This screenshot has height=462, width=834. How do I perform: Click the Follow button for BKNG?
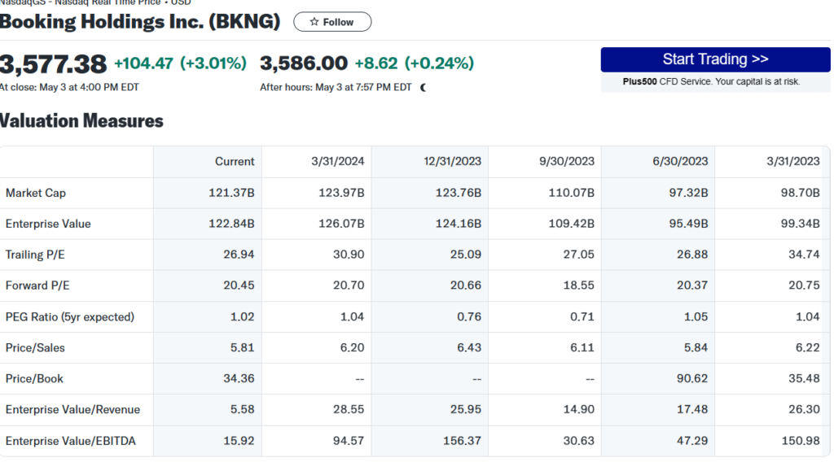click(x=332, y=22)
